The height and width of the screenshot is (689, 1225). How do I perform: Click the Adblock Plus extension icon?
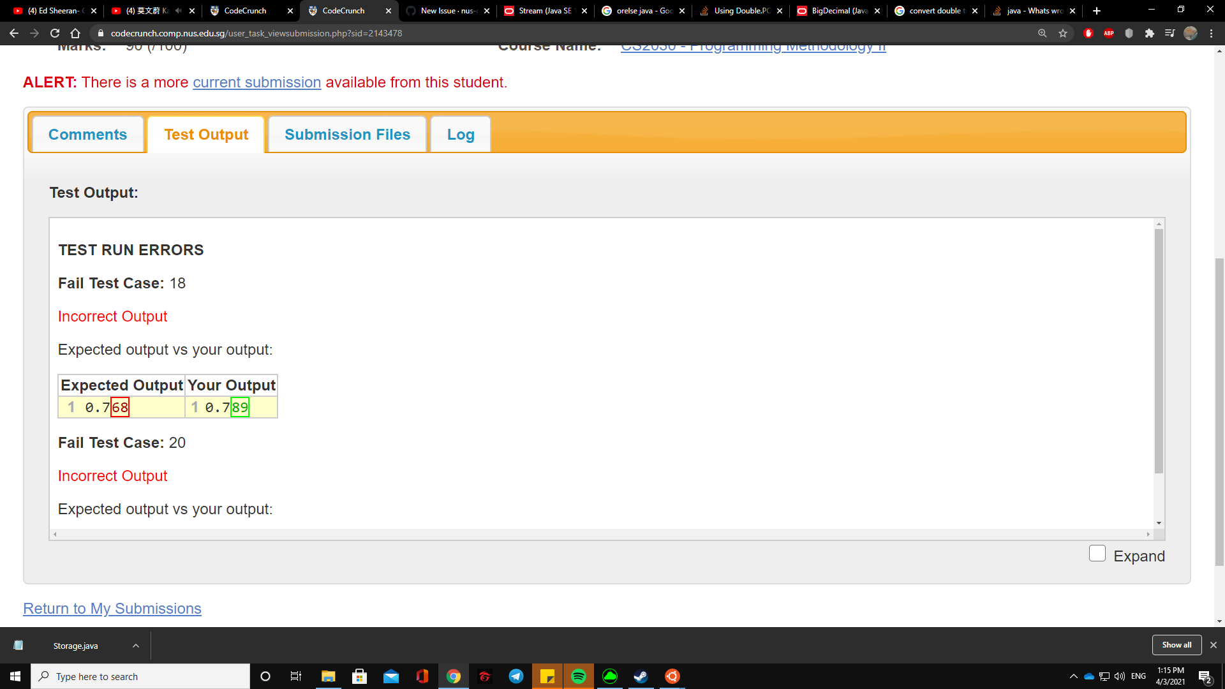(x=1109, y=33)
